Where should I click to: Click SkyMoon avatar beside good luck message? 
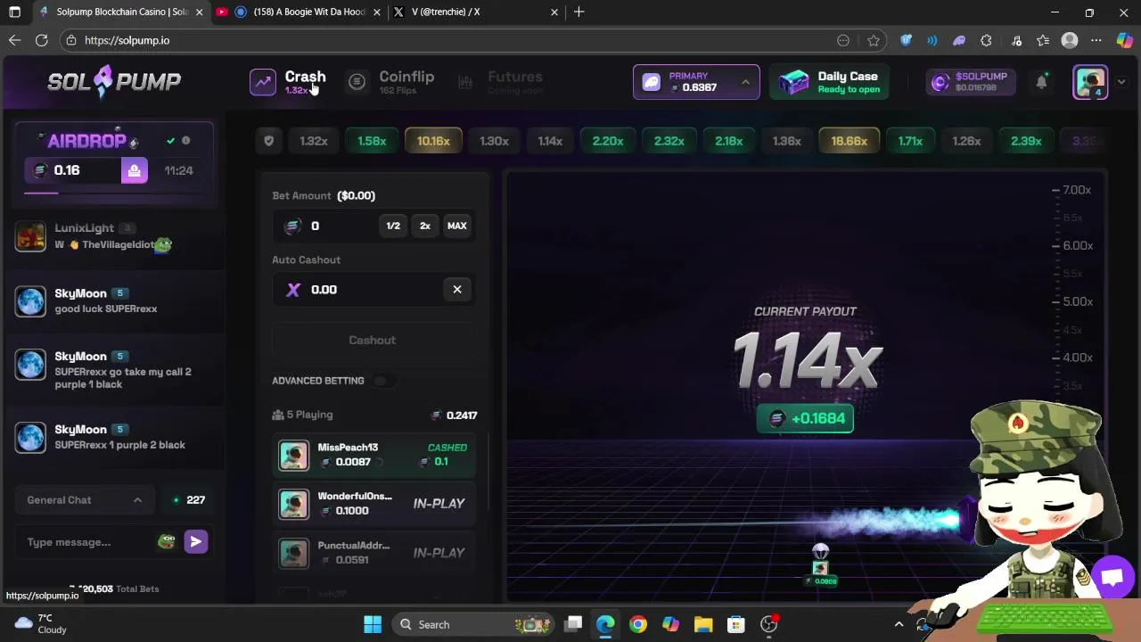coord(30,300)
